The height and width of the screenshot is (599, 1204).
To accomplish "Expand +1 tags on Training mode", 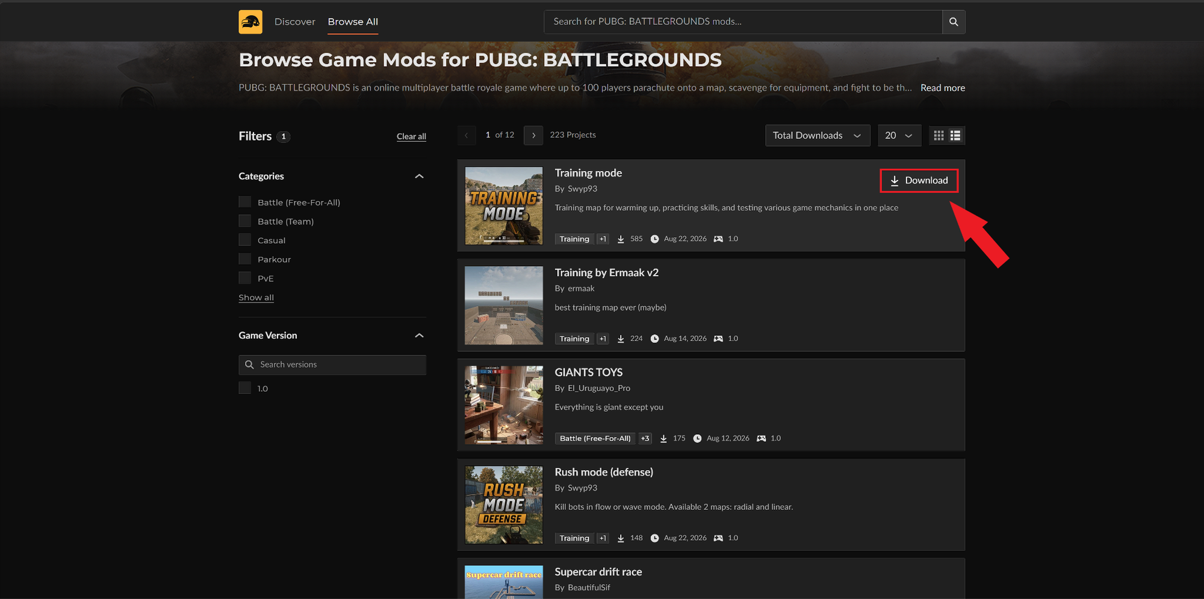I will [x=603, y=239].
